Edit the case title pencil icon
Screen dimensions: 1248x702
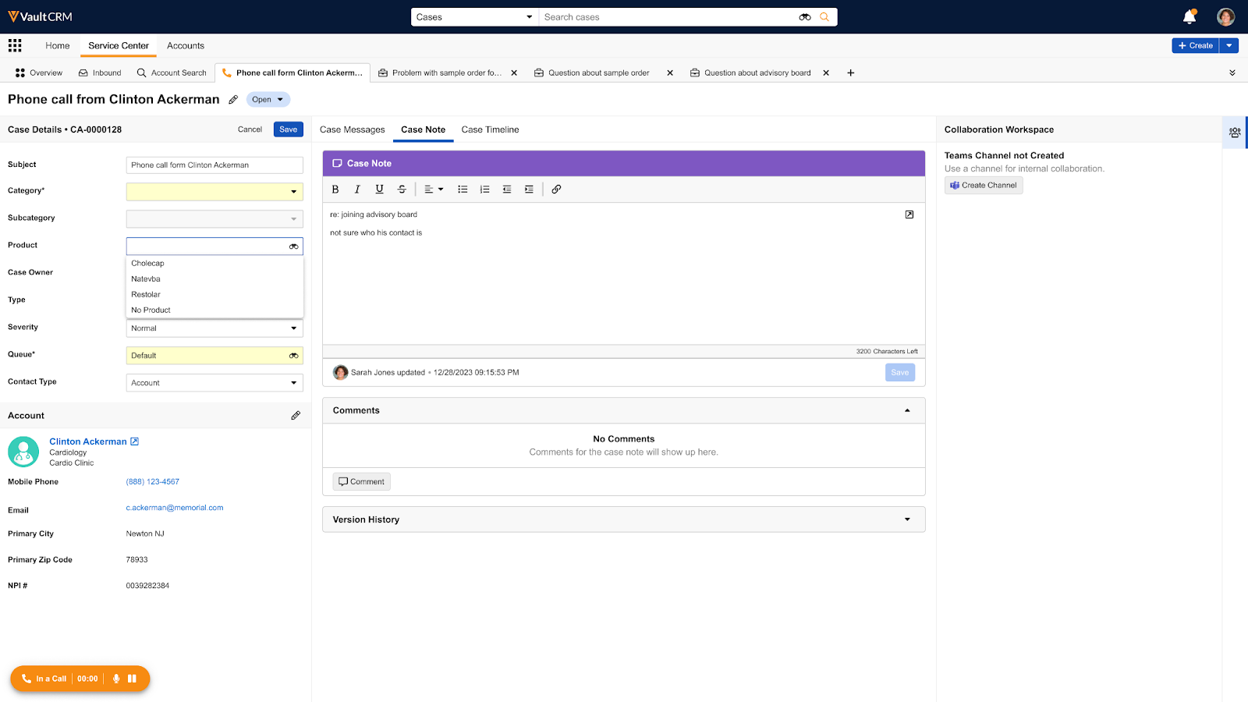point(233,100)
